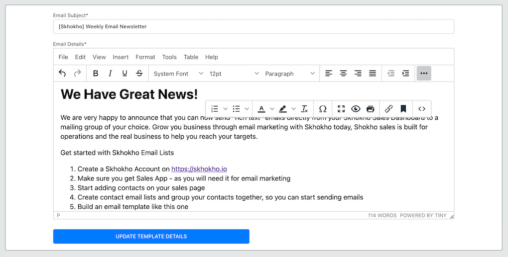Open the Format menu
508x257 pixels.
point(145,57)
